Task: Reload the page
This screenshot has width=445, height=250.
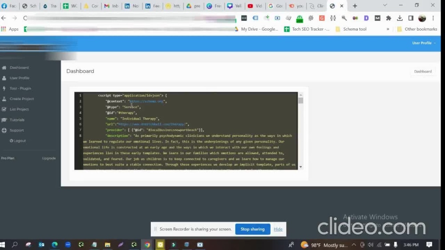Action: [x=25, y=18]
